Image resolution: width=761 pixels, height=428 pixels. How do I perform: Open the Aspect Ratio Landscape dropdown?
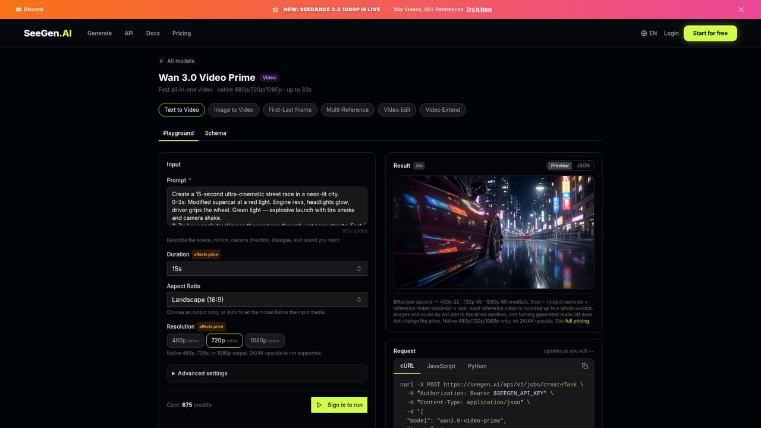pos(267,300)
